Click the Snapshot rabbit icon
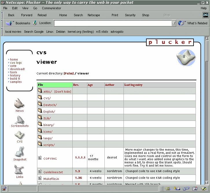This screenshot has width=210, height=193. [20, 152]
